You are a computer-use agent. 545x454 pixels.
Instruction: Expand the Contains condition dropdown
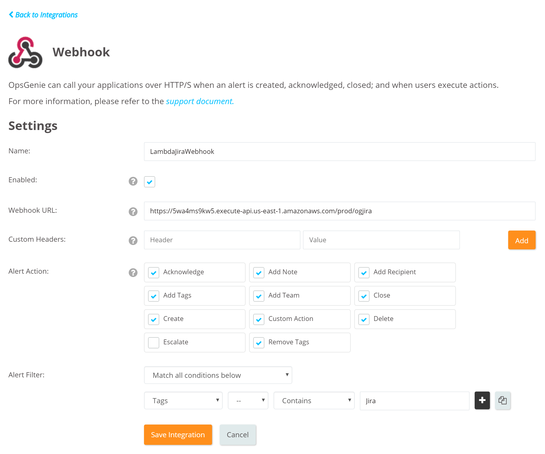(x=314, y=400)
